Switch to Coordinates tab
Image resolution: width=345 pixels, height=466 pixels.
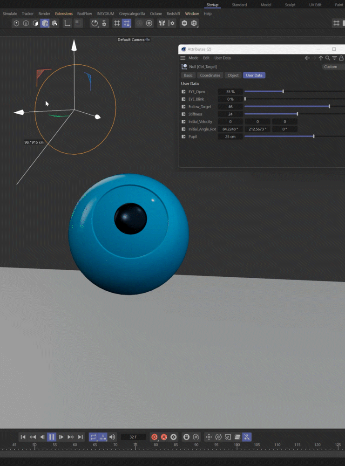coord(210,75)
